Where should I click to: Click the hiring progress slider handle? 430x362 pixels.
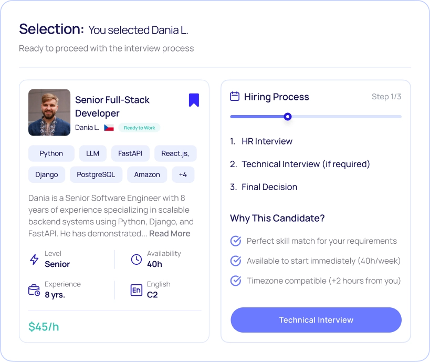[x=287, y=117]
